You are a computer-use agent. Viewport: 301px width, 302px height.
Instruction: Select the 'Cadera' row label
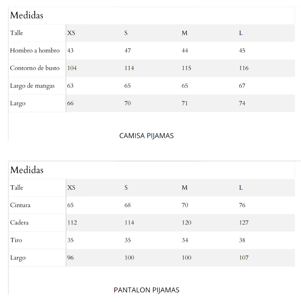coord(19,222)
